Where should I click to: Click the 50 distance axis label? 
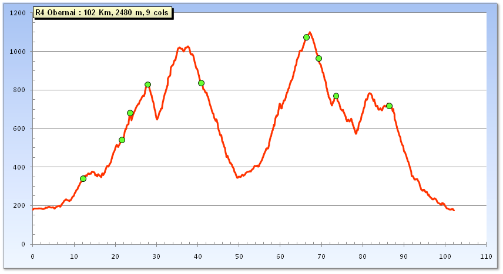click(239, 256)
